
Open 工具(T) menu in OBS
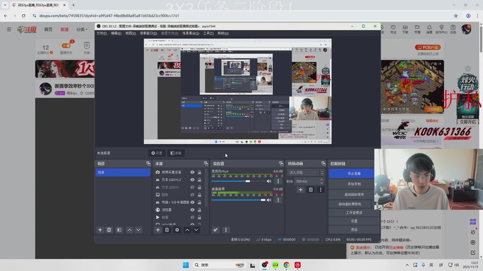pos(208,33)
